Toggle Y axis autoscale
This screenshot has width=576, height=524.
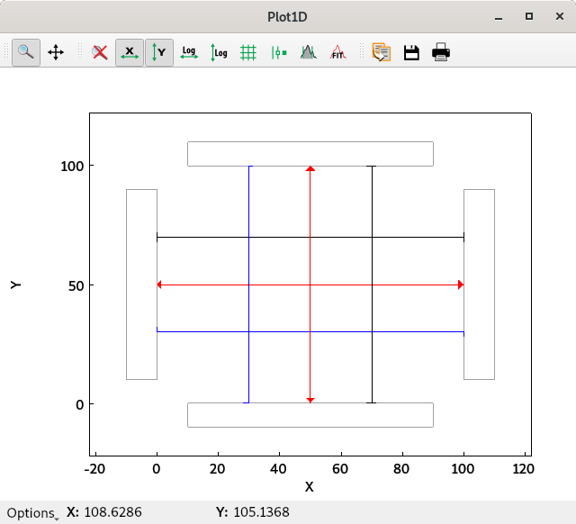click(159, 52)
